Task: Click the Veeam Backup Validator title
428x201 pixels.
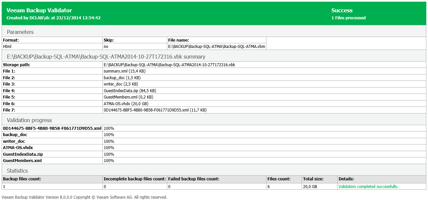Action: click(39, 10)
